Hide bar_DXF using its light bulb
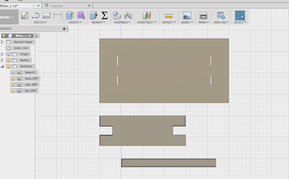 pyautogui.click(x=13, y=90)
